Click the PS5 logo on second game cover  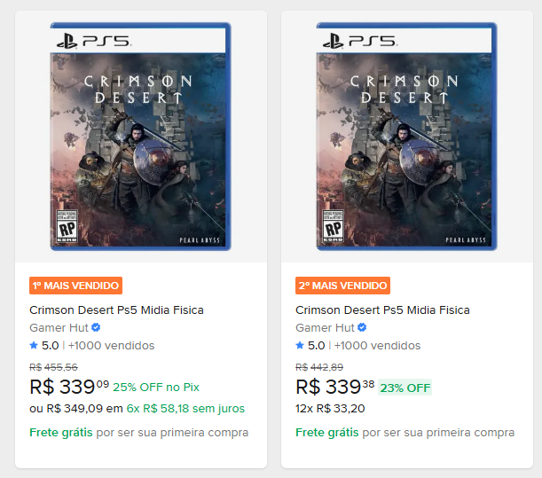click(x=359, y=41)
